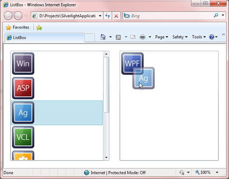Click the Done status text
The height and width of the screenshot is (179, 229).
pyautogui.click(x=8, y=173)
